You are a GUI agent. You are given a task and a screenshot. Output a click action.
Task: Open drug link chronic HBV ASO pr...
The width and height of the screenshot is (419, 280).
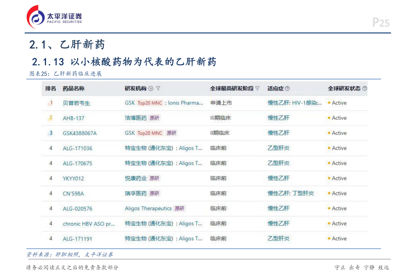click(89, 224)
